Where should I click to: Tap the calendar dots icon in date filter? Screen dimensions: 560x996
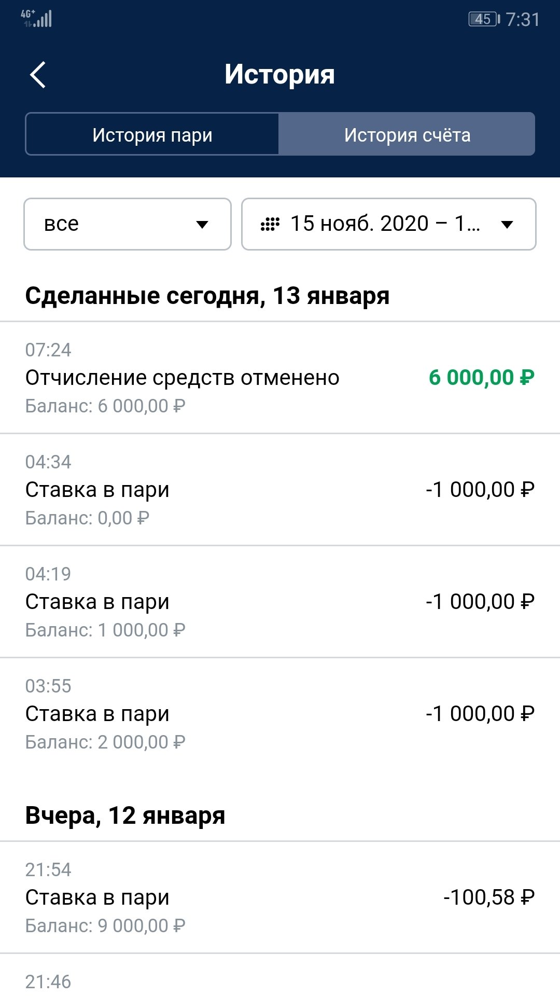click(270, 224)
